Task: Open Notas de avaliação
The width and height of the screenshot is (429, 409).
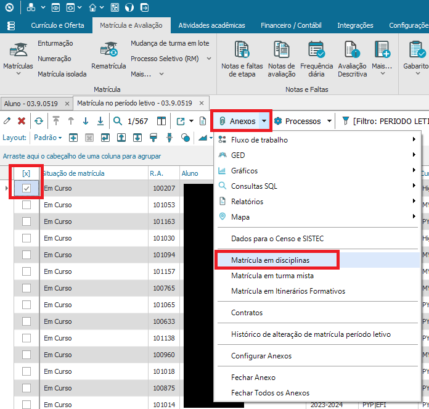Action: pos(282,59)
